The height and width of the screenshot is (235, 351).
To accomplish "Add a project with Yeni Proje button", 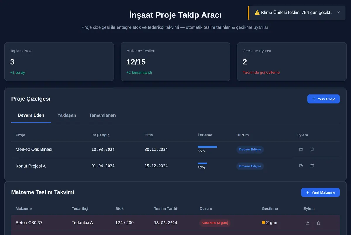I will (x=324, y=99).
